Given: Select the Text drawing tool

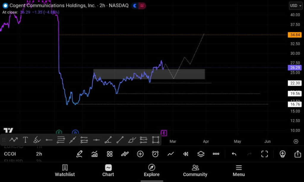Looking at the screenshot, I should 25,140.
